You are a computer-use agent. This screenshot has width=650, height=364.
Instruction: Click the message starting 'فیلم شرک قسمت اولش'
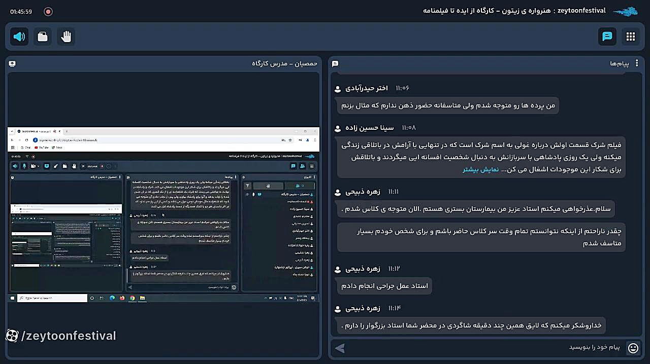point(481,157)
